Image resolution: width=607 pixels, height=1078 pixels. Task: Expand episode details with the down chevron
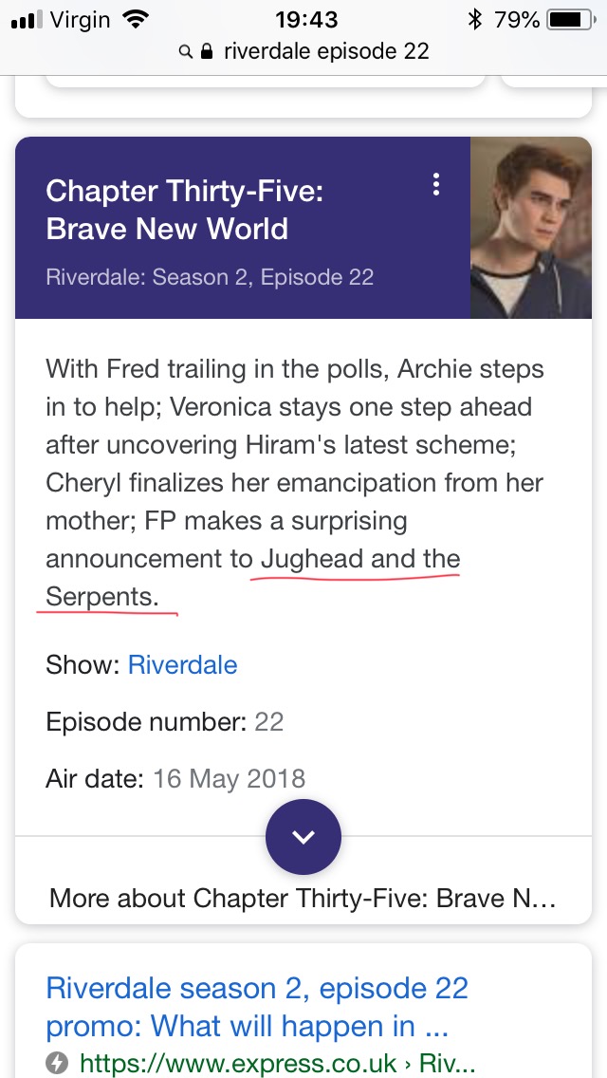click(303, 836)
